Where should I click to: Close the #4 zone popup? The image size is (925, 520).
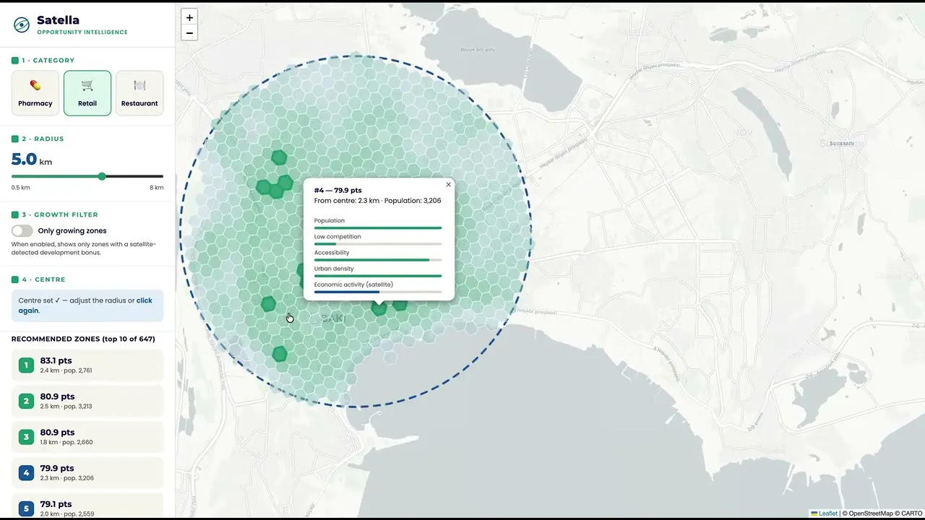coord(448,185)
